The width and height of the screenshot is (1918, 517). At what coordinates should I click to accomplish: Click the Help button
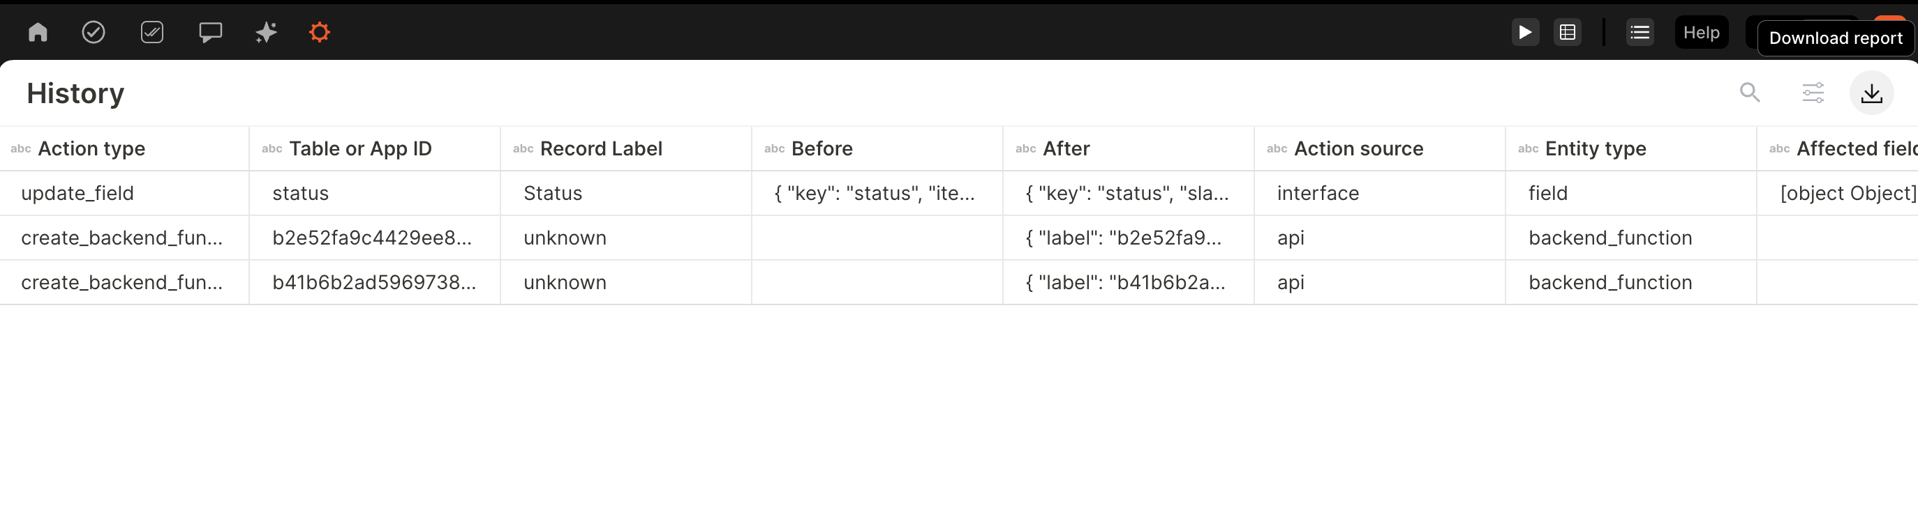coord(1702,32)
